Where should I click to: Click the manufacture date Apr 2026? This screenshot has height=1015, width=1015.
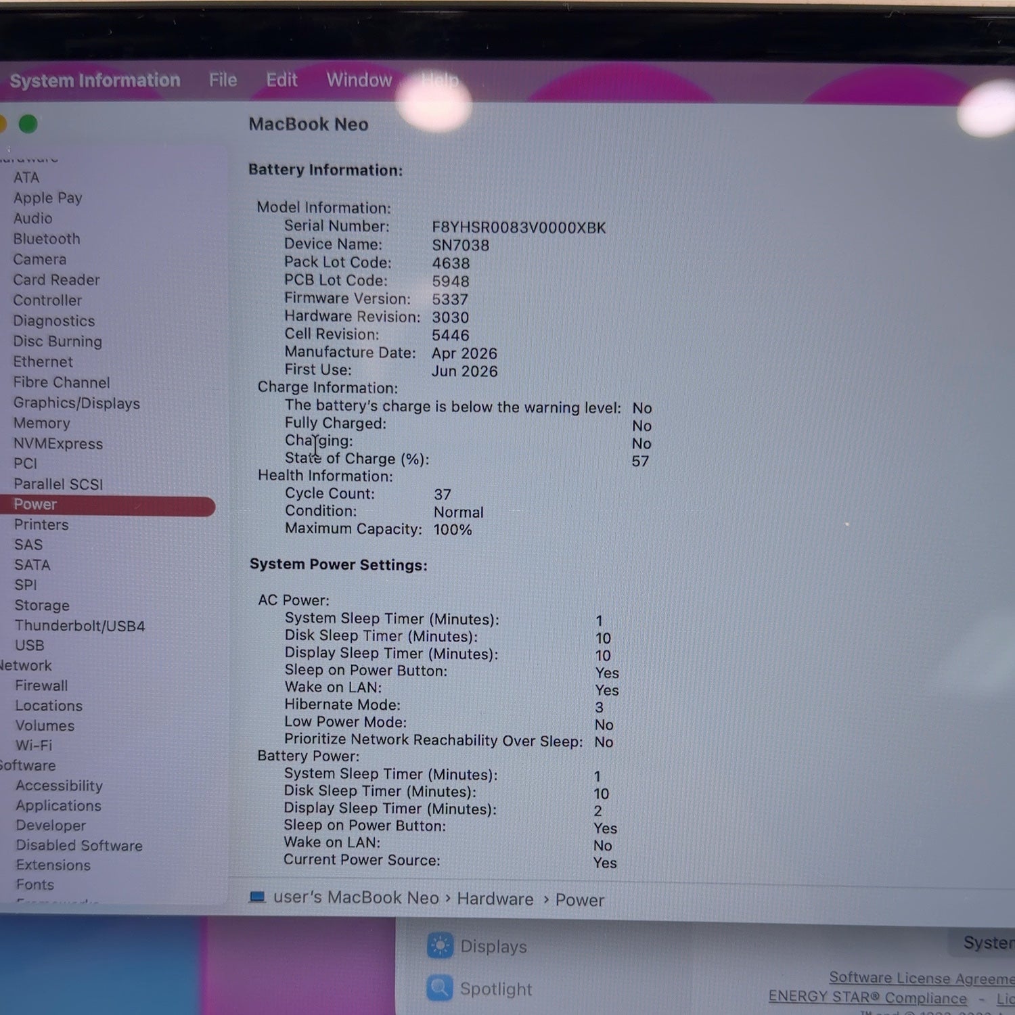pos(464,353)
